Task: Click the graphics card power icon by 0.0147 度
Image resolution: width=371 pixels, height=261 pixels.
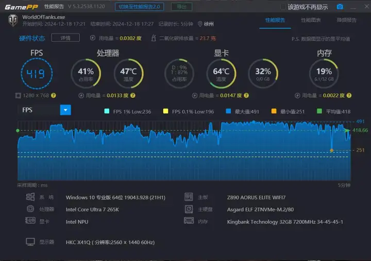Action: click(195, 96)
